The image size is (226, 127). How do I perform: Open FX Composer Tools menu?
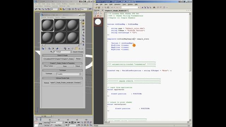tap(124, 5)
